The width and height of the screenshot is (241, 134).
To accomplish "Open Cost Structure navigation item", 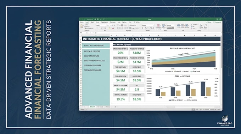I will (x=91, y=56).
